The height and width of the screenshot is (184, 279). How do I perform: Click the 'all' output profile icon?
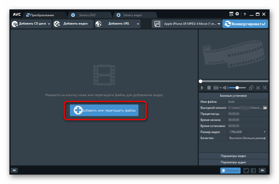(157, 24)
